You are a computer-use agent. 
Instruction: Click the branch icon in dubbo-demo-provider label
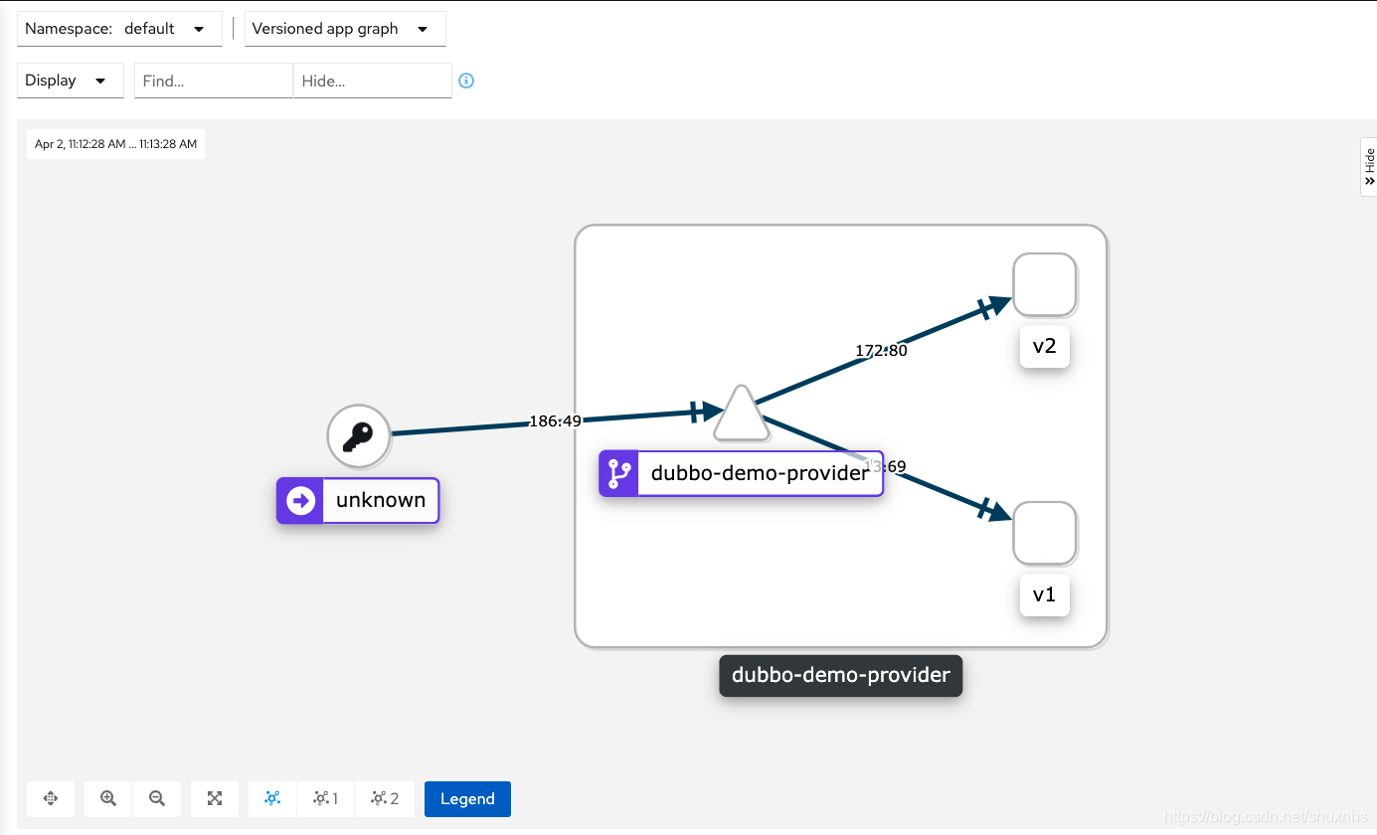pos(618,473)
